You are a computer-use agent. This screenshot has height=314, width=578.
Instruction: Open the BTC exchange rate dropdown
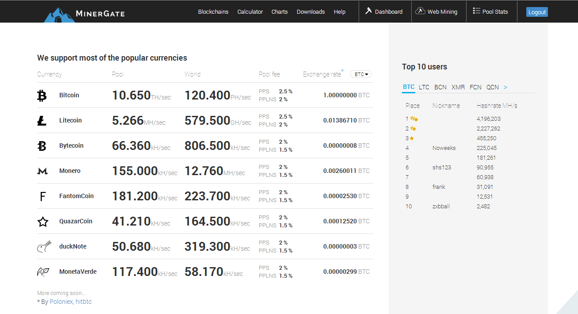[x=361, y=74]
